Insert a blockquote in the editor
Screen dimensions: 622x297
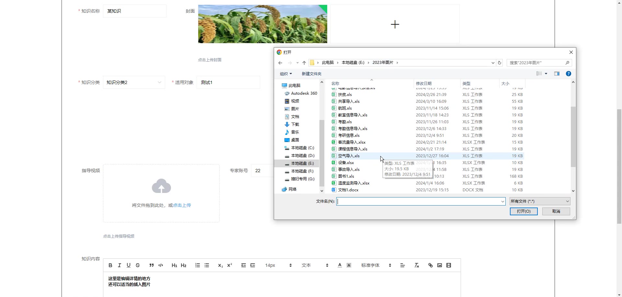[x=152, y=265]
